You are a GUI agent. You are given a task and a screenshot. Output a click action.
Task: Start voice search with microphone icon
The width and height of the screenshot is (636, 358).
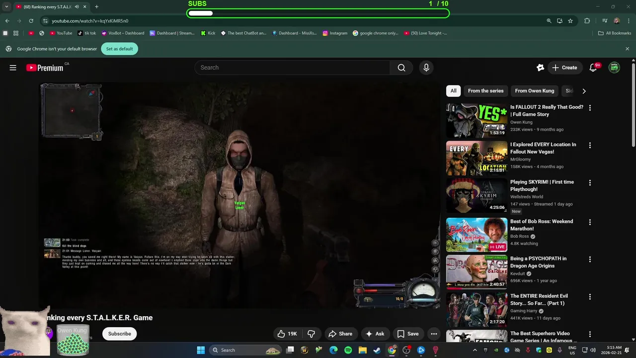426,68
